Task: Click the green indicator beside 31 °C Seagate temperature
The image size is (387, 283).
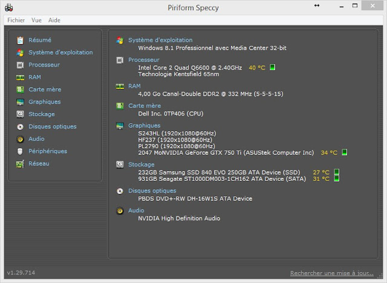Action: pyautogui.click(x=336, y=178)
